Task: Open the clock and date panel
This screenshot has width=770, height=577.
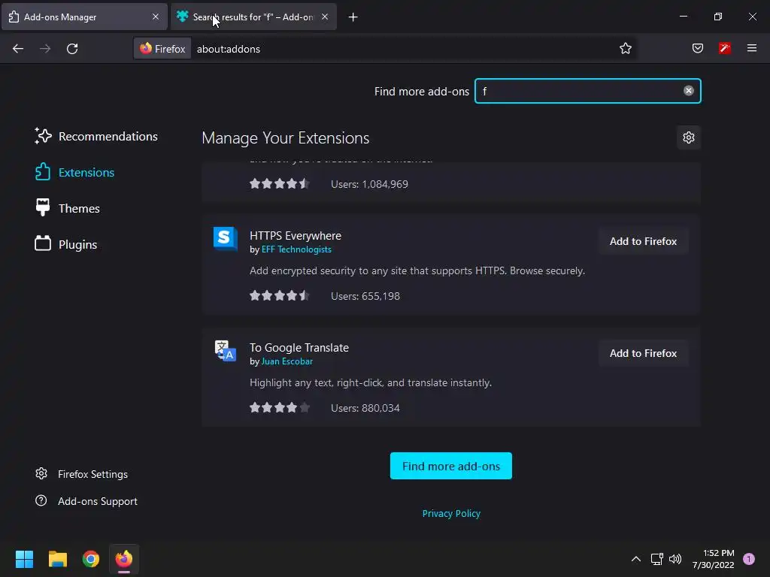Action: pyautogui.click(x=714, y=559)
